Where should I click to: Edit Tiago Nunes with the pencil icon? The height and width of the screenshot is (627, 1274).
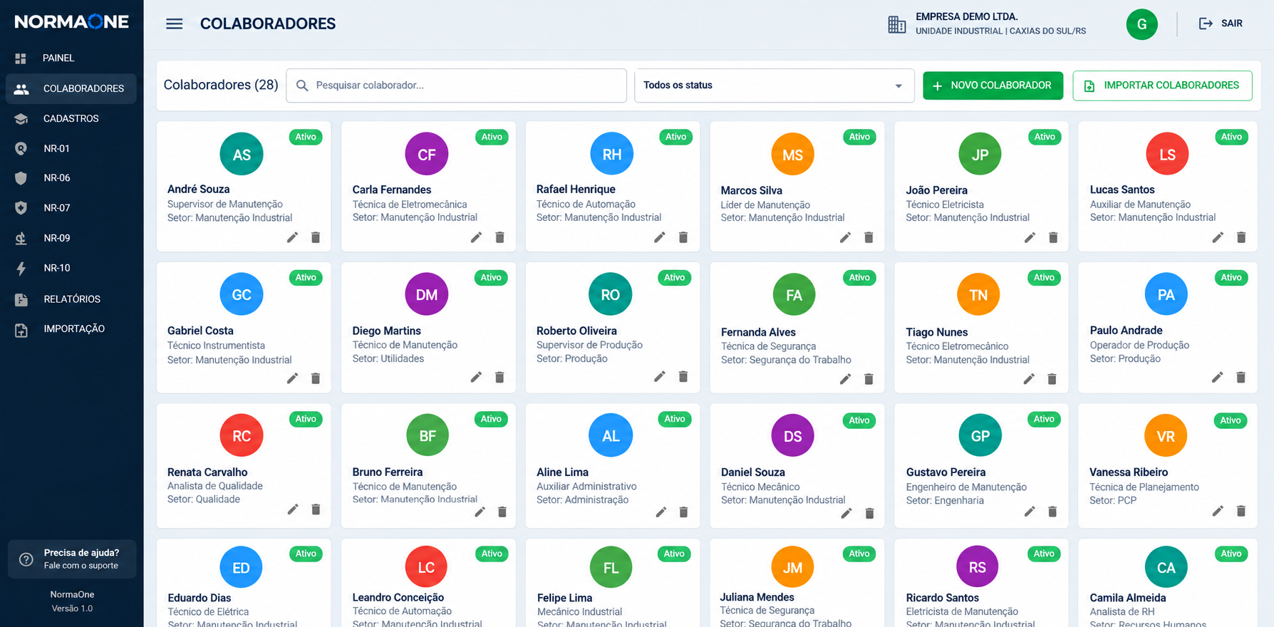1029,379
